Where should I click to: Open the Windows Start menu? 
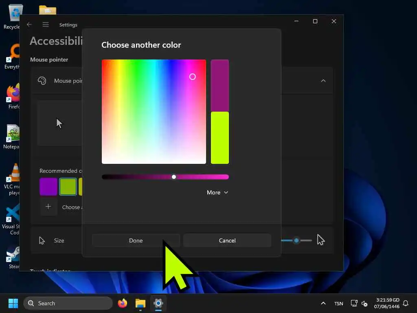point(13,303)
